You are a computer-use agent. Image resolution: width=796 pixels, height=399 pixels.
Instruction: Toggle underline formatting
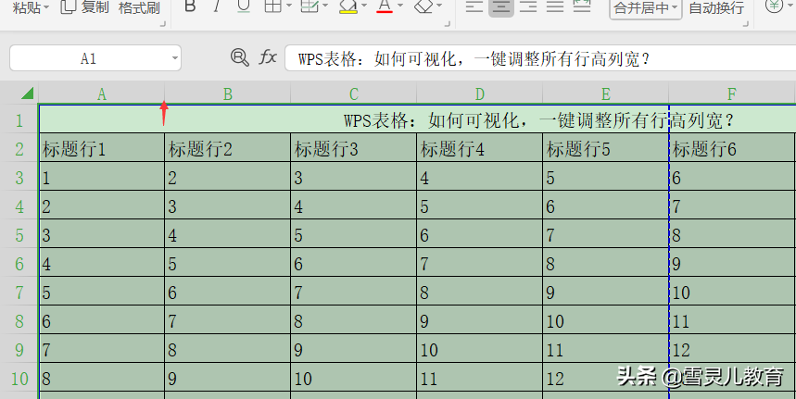click(x=244, y=6)
